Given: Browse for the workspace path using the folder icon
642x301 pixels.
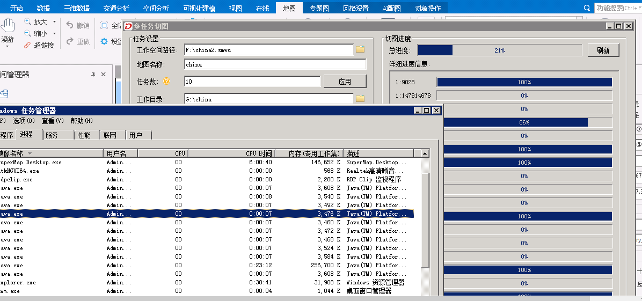Looking at the screenshot, I should [360, 49].
